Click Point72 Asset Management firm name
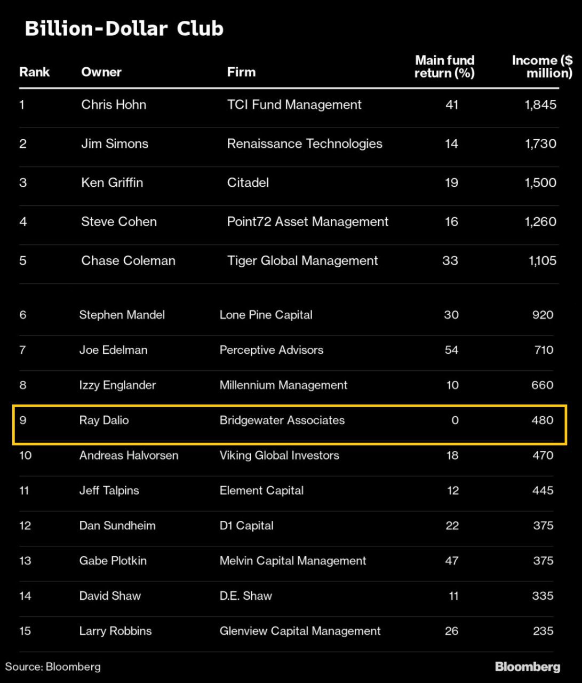This screenshot has height=683, width=582. point(308,221)
